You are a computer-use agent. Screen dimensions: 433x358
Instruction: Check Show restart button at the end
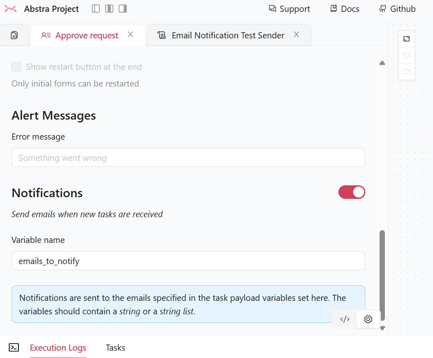click(x=16, y=67)
